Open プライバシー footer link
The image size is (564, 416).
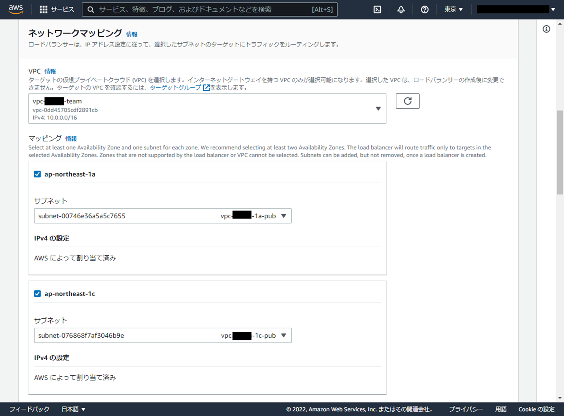(x=466, y=409)
